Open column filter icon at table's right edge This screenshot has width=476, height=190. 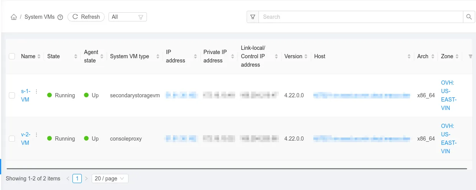pyautogui.click(x=471, y=56)
